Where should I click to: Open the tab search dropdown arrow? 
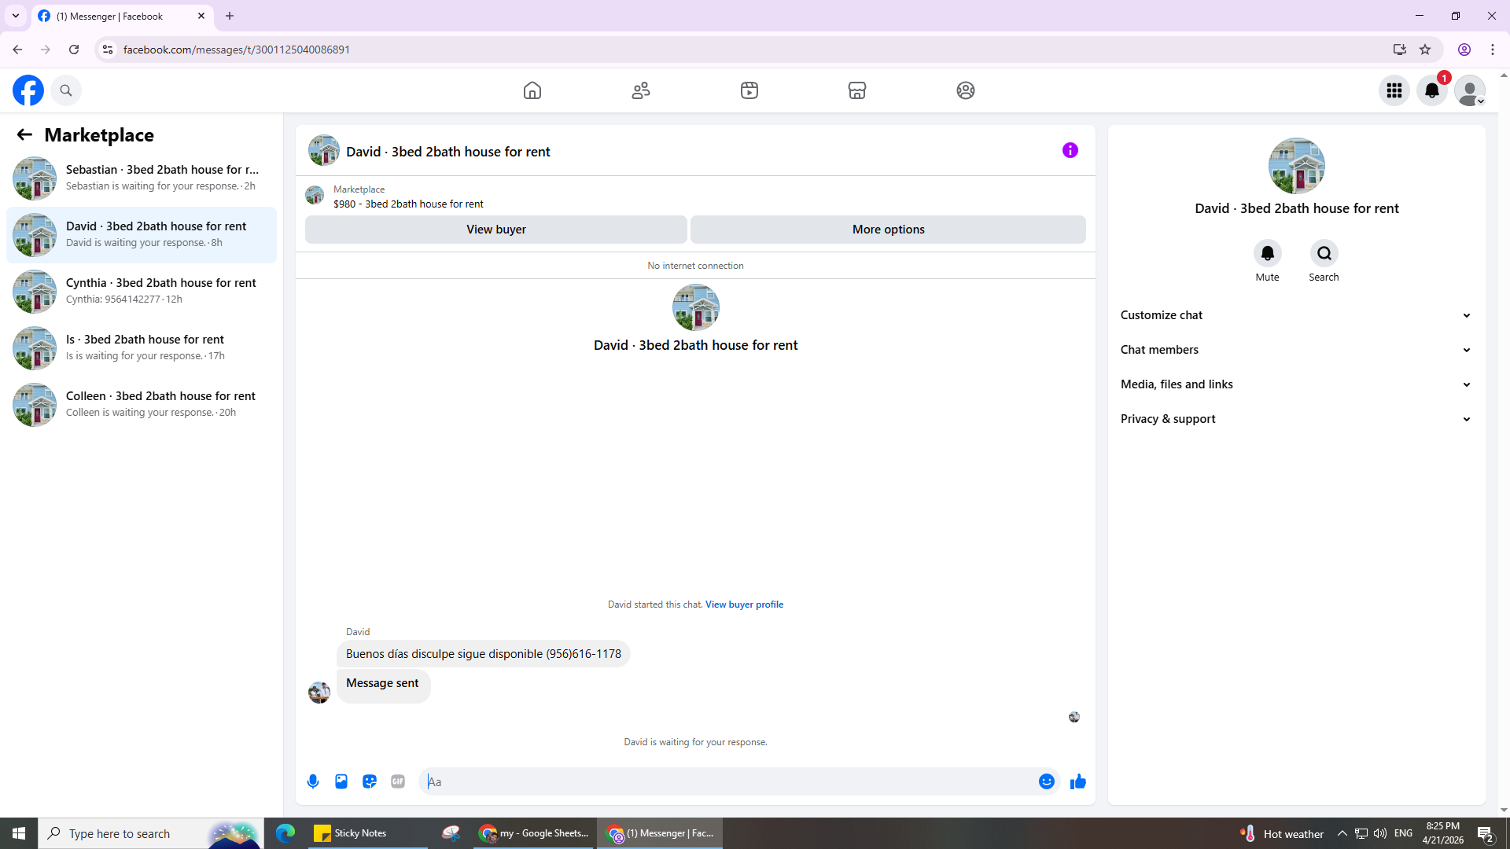click(x=16, y=16)
